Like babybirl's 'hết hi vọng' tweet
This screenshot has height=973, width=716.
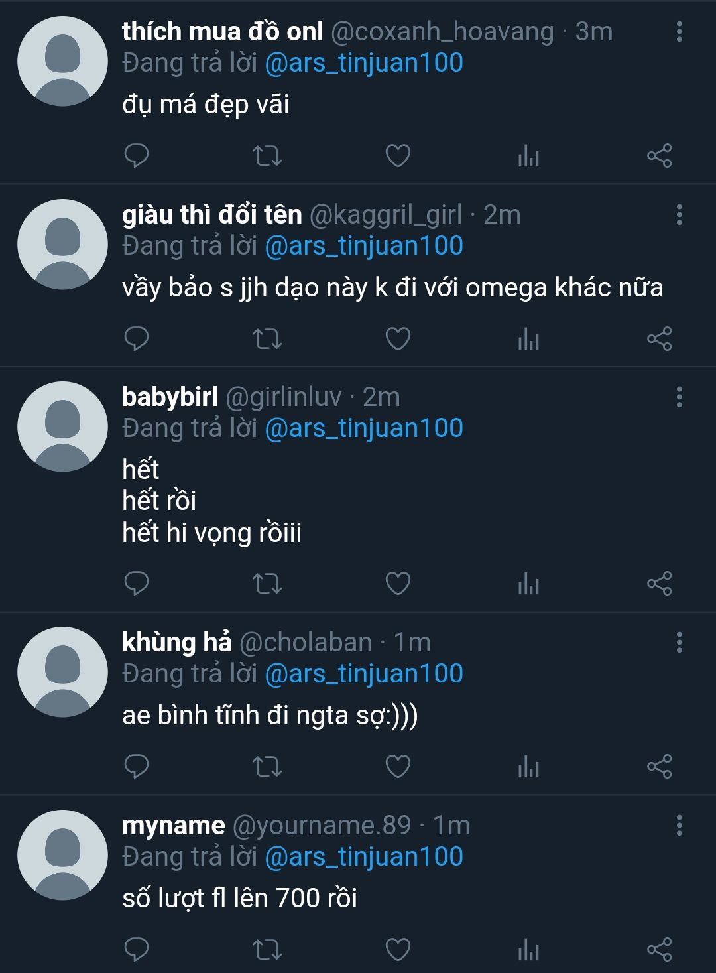tap(398, 584)
